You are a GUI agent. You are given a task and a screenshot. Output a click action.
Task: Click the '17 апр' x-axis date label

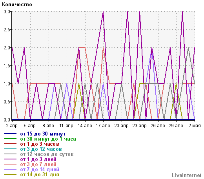click(x=103, y=126)
